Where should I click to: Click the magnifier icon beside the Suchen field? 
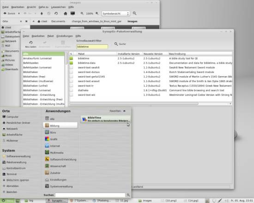[128, 195]
